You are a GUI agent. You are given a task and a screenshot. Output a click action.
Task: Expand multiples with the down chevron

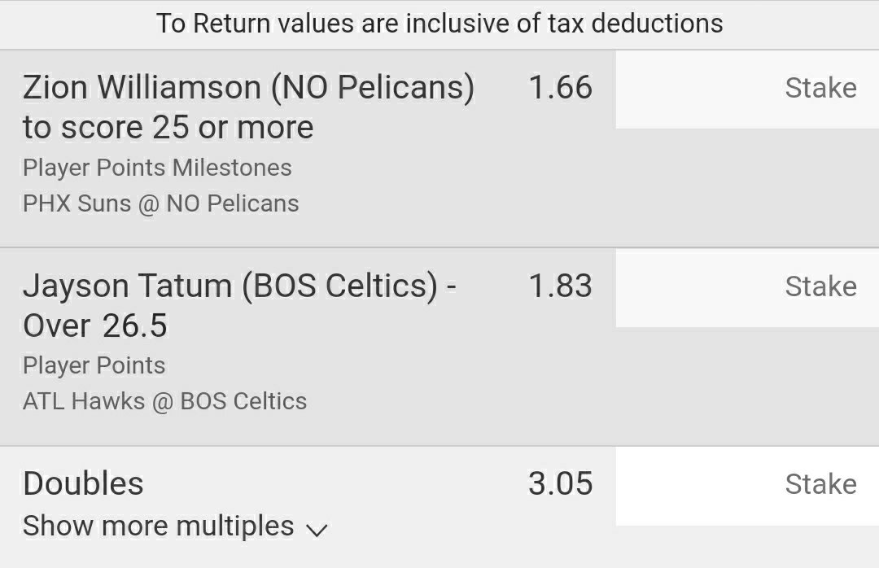click(x=316, y=530)
